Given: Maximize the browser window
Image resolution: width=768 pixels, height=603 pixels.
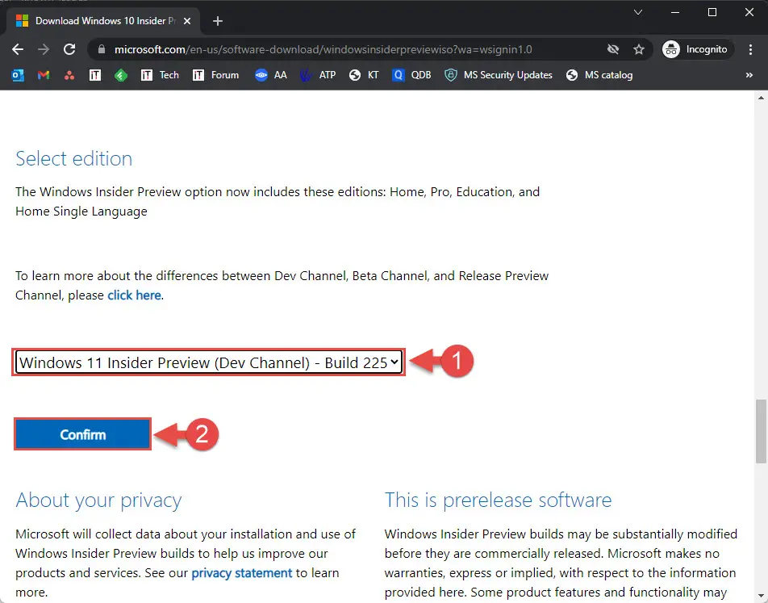Looking at the screenshot, I should click(712, 12).
